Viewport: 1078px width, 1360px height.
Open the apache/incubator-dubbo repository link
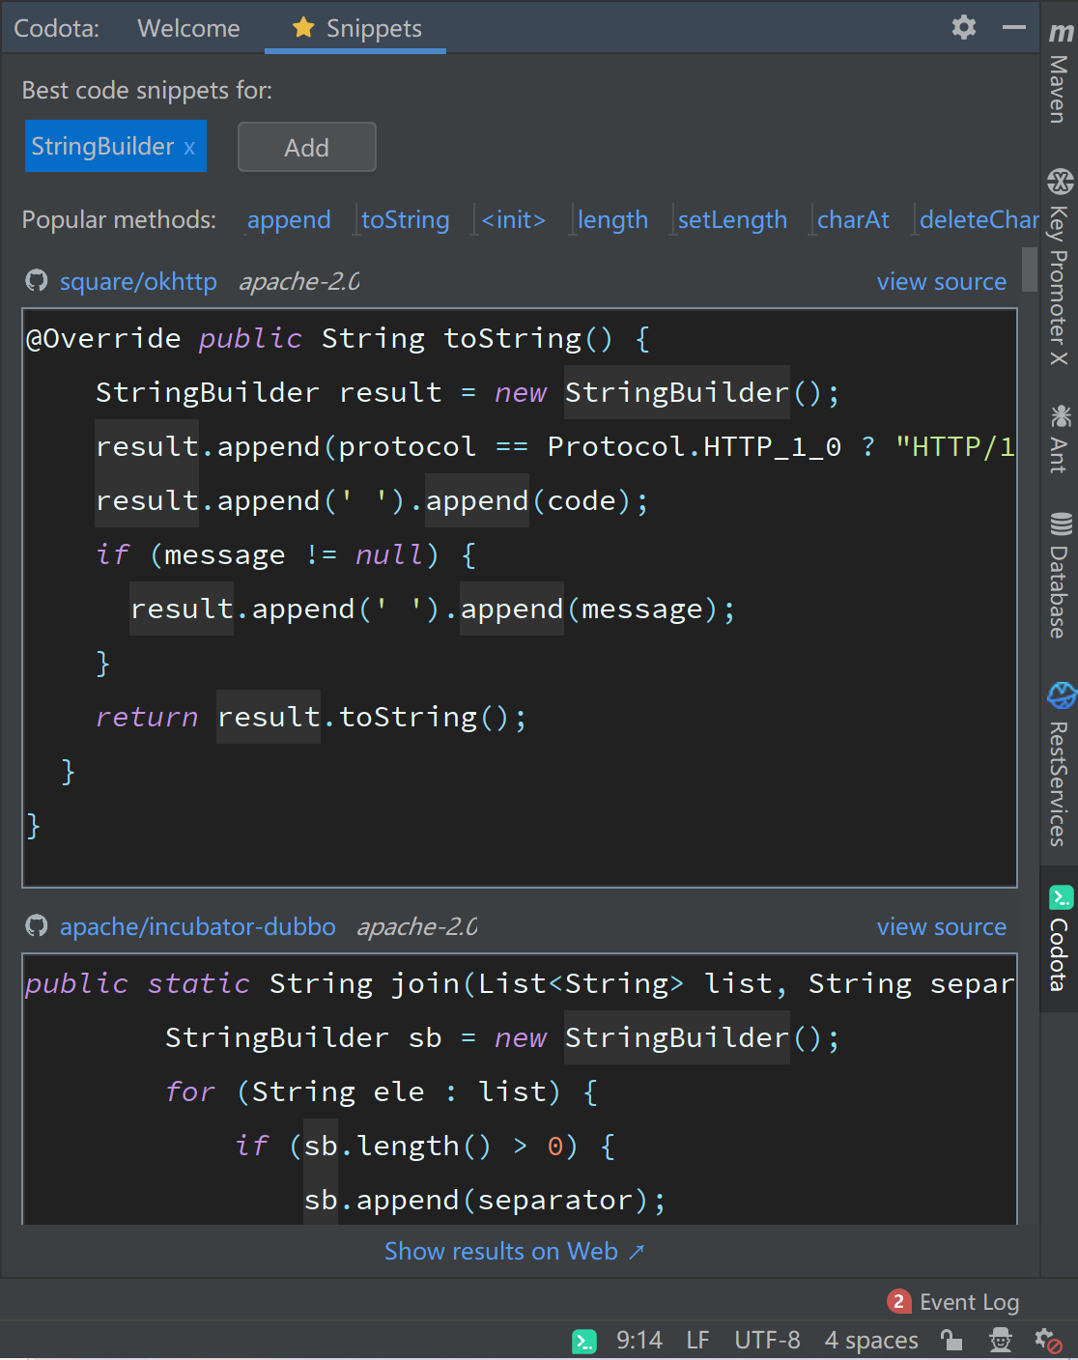(x=198, y=926)
